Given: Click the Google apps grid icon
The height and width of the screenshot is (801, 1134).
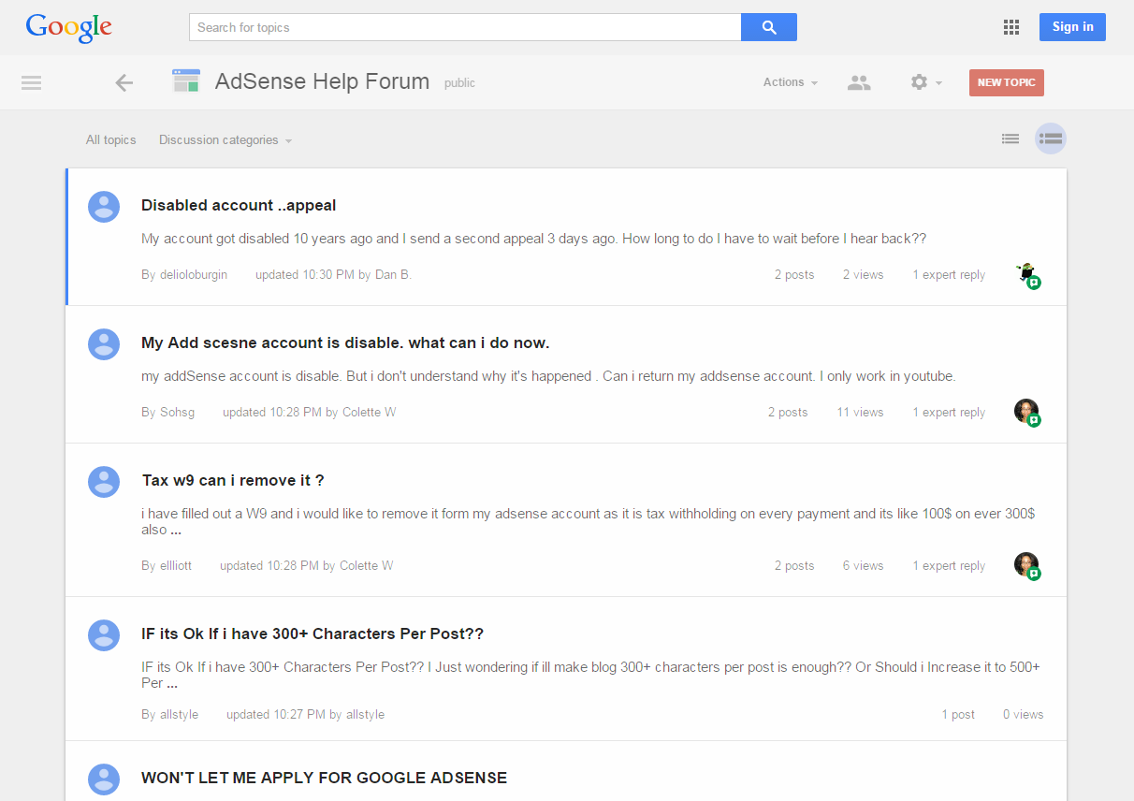Looking at the screenshot, I should pos(1010,27).
